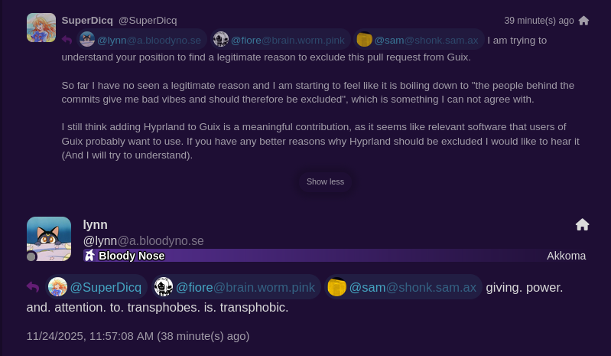Click the 39 minute(s) ago timestamp

tap(538, 21)
